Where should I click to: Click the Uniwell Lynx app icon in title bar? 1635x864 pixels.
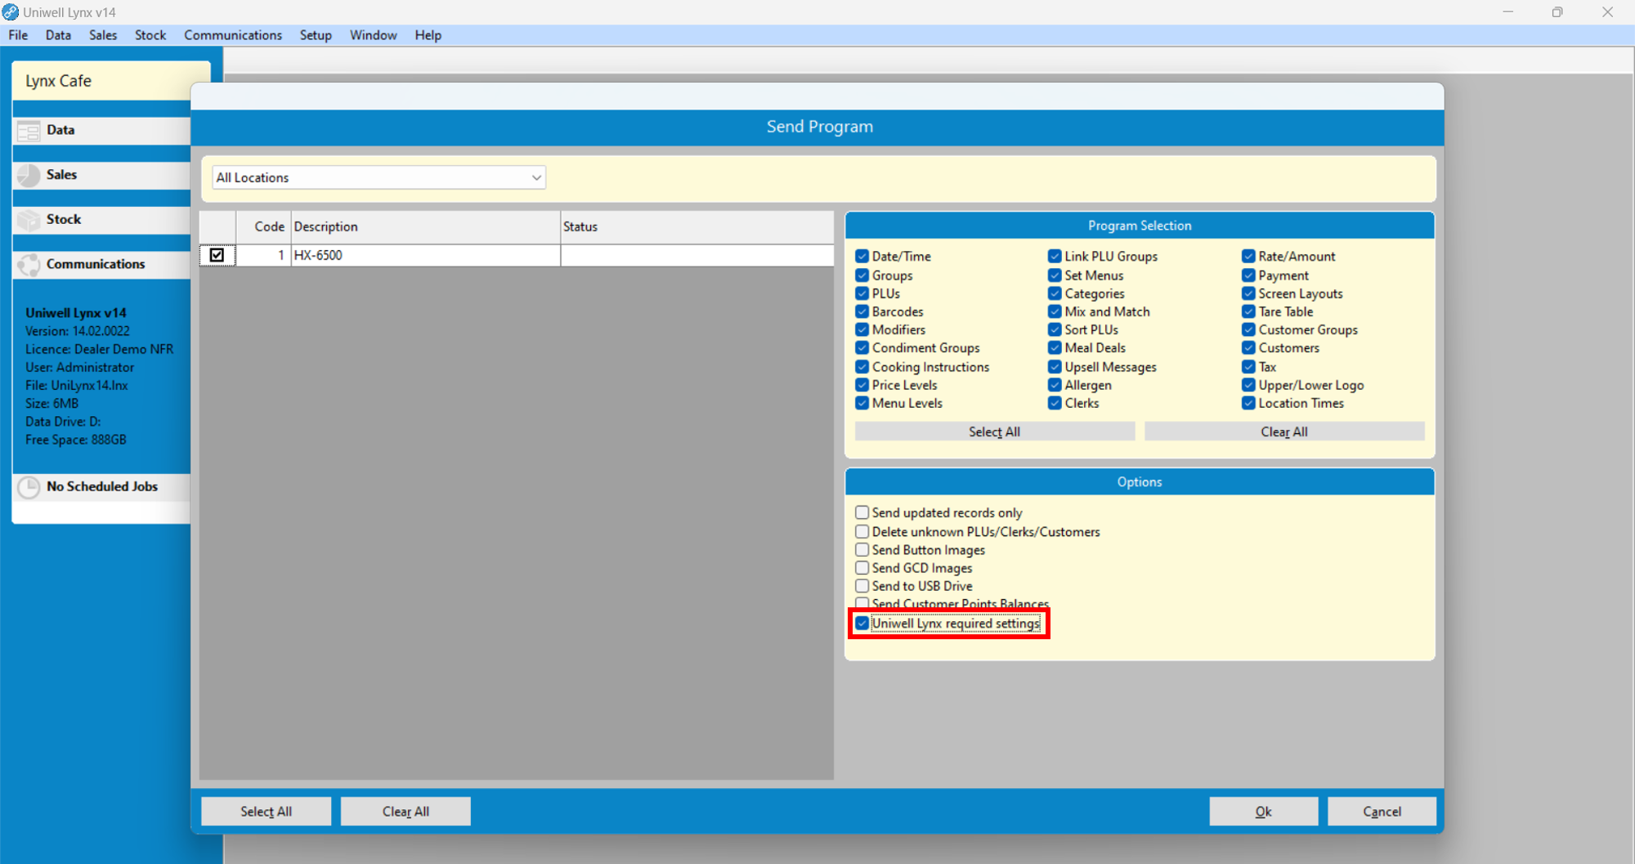coord(11,12)
